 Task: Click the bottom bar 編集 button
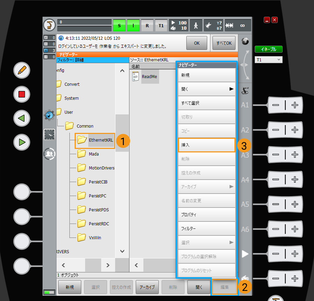[224, 287]
